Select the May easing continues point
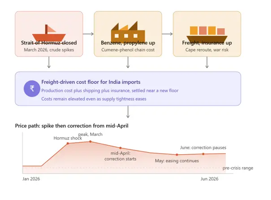Viewport: 271px width, 200px height. [x=177, y=155]
